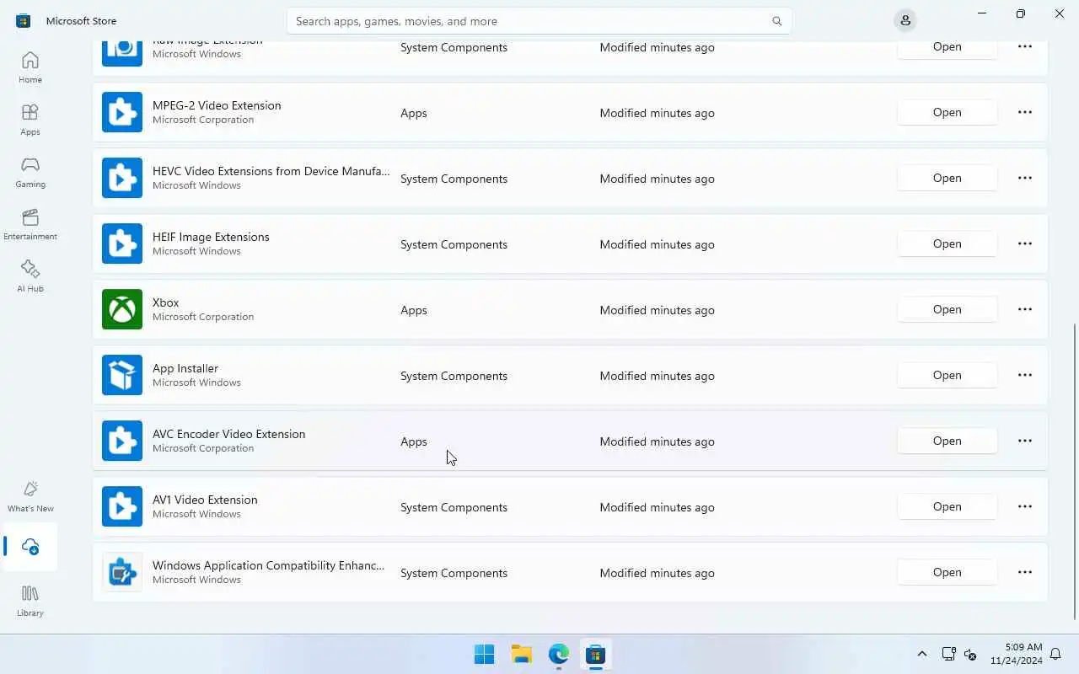
Task: Open the AI Hub section
Action: tap(30, 276)
